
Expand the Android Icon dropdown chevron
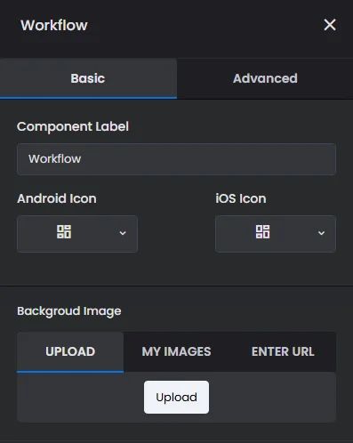tap(123, 233)
